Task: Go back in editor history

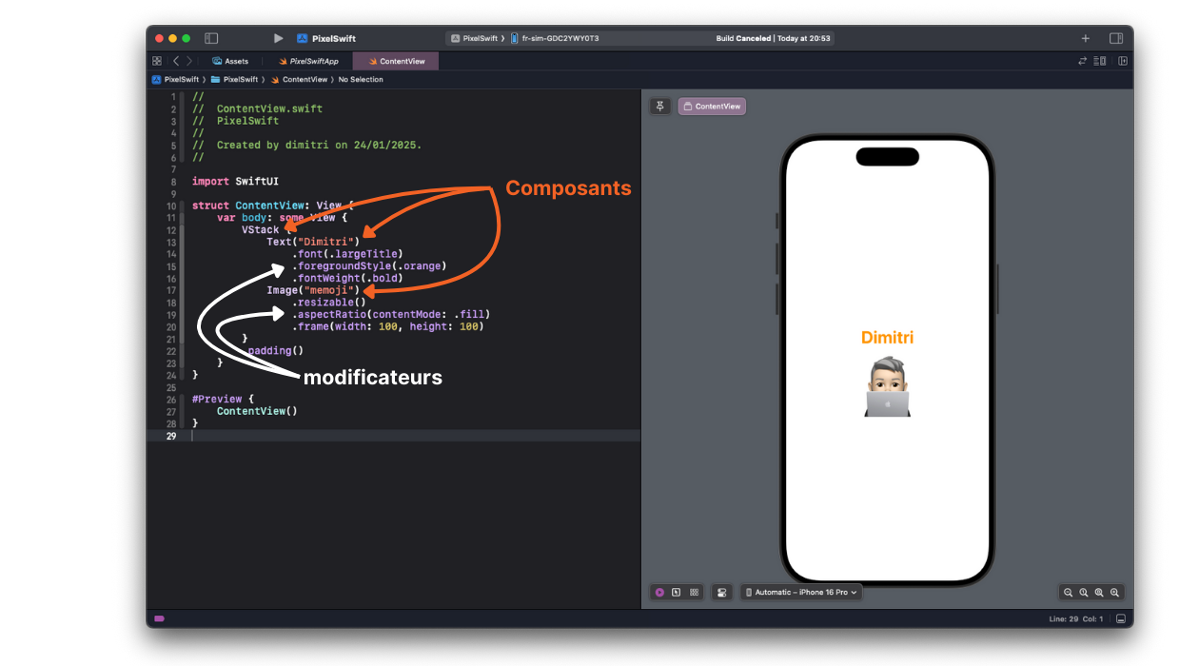Action: click(176, 61)
